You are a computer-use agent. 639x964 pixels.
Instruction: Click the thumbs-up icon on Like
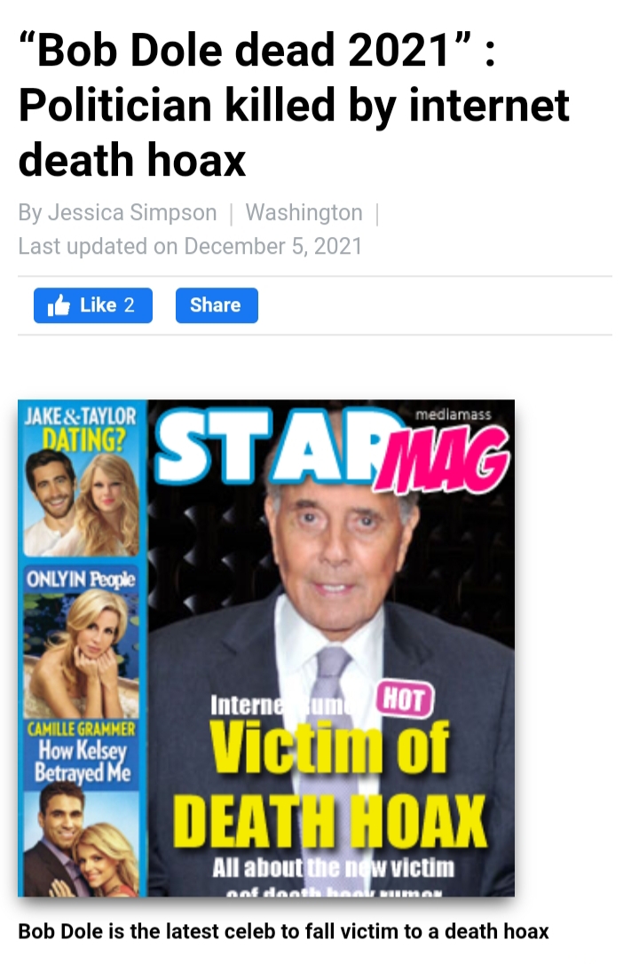pos(59,305)
